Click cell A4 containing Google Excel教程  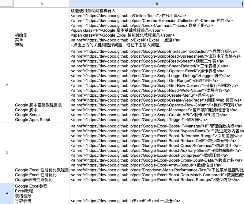[x=42, y=193]
